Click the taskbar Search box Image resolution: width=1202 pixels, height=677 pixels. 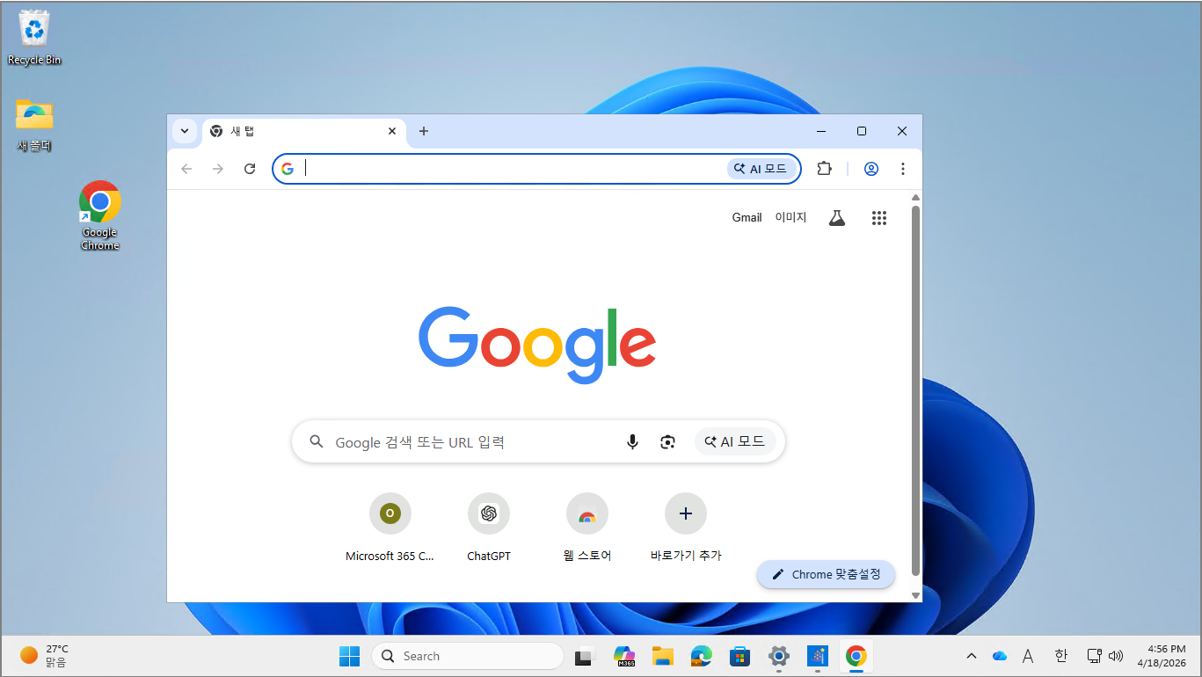(468, 656)
